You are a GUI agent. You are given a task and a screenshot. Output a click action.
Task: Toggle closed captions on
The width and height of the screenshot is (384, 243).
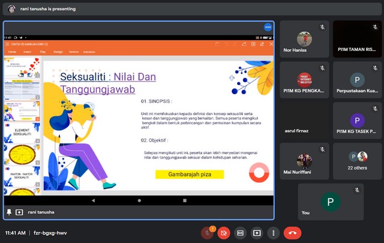click(x=241, y=233)
